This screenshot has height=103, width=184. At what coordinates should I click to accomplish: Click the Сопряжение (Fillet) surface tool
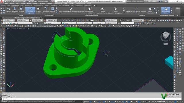pyautogui.click(x=45, y=10)
